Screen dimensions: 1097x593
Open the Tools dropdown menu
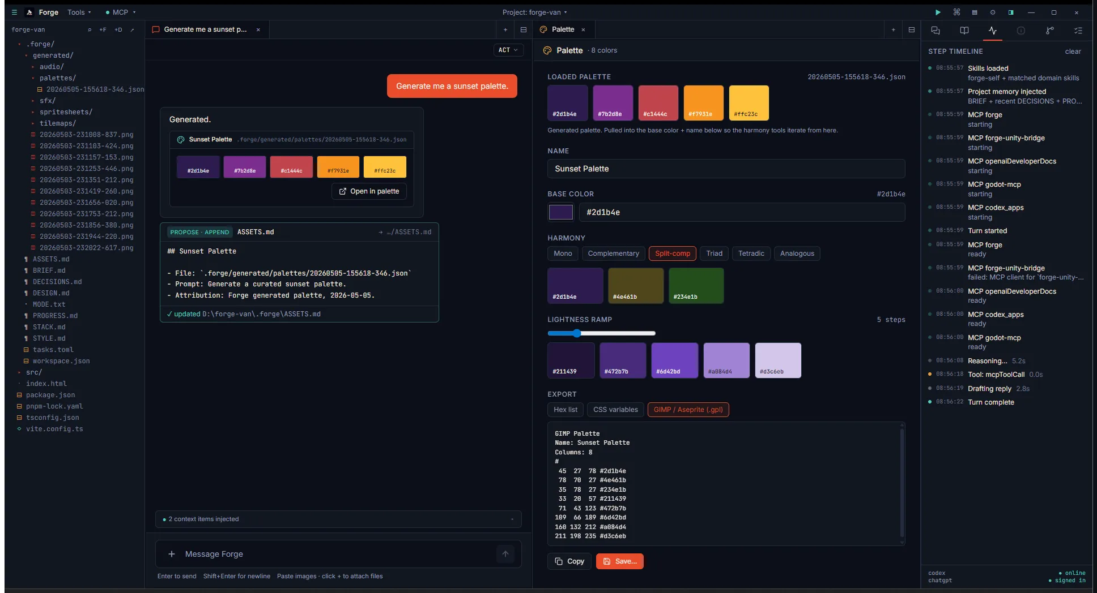(79, 12)
